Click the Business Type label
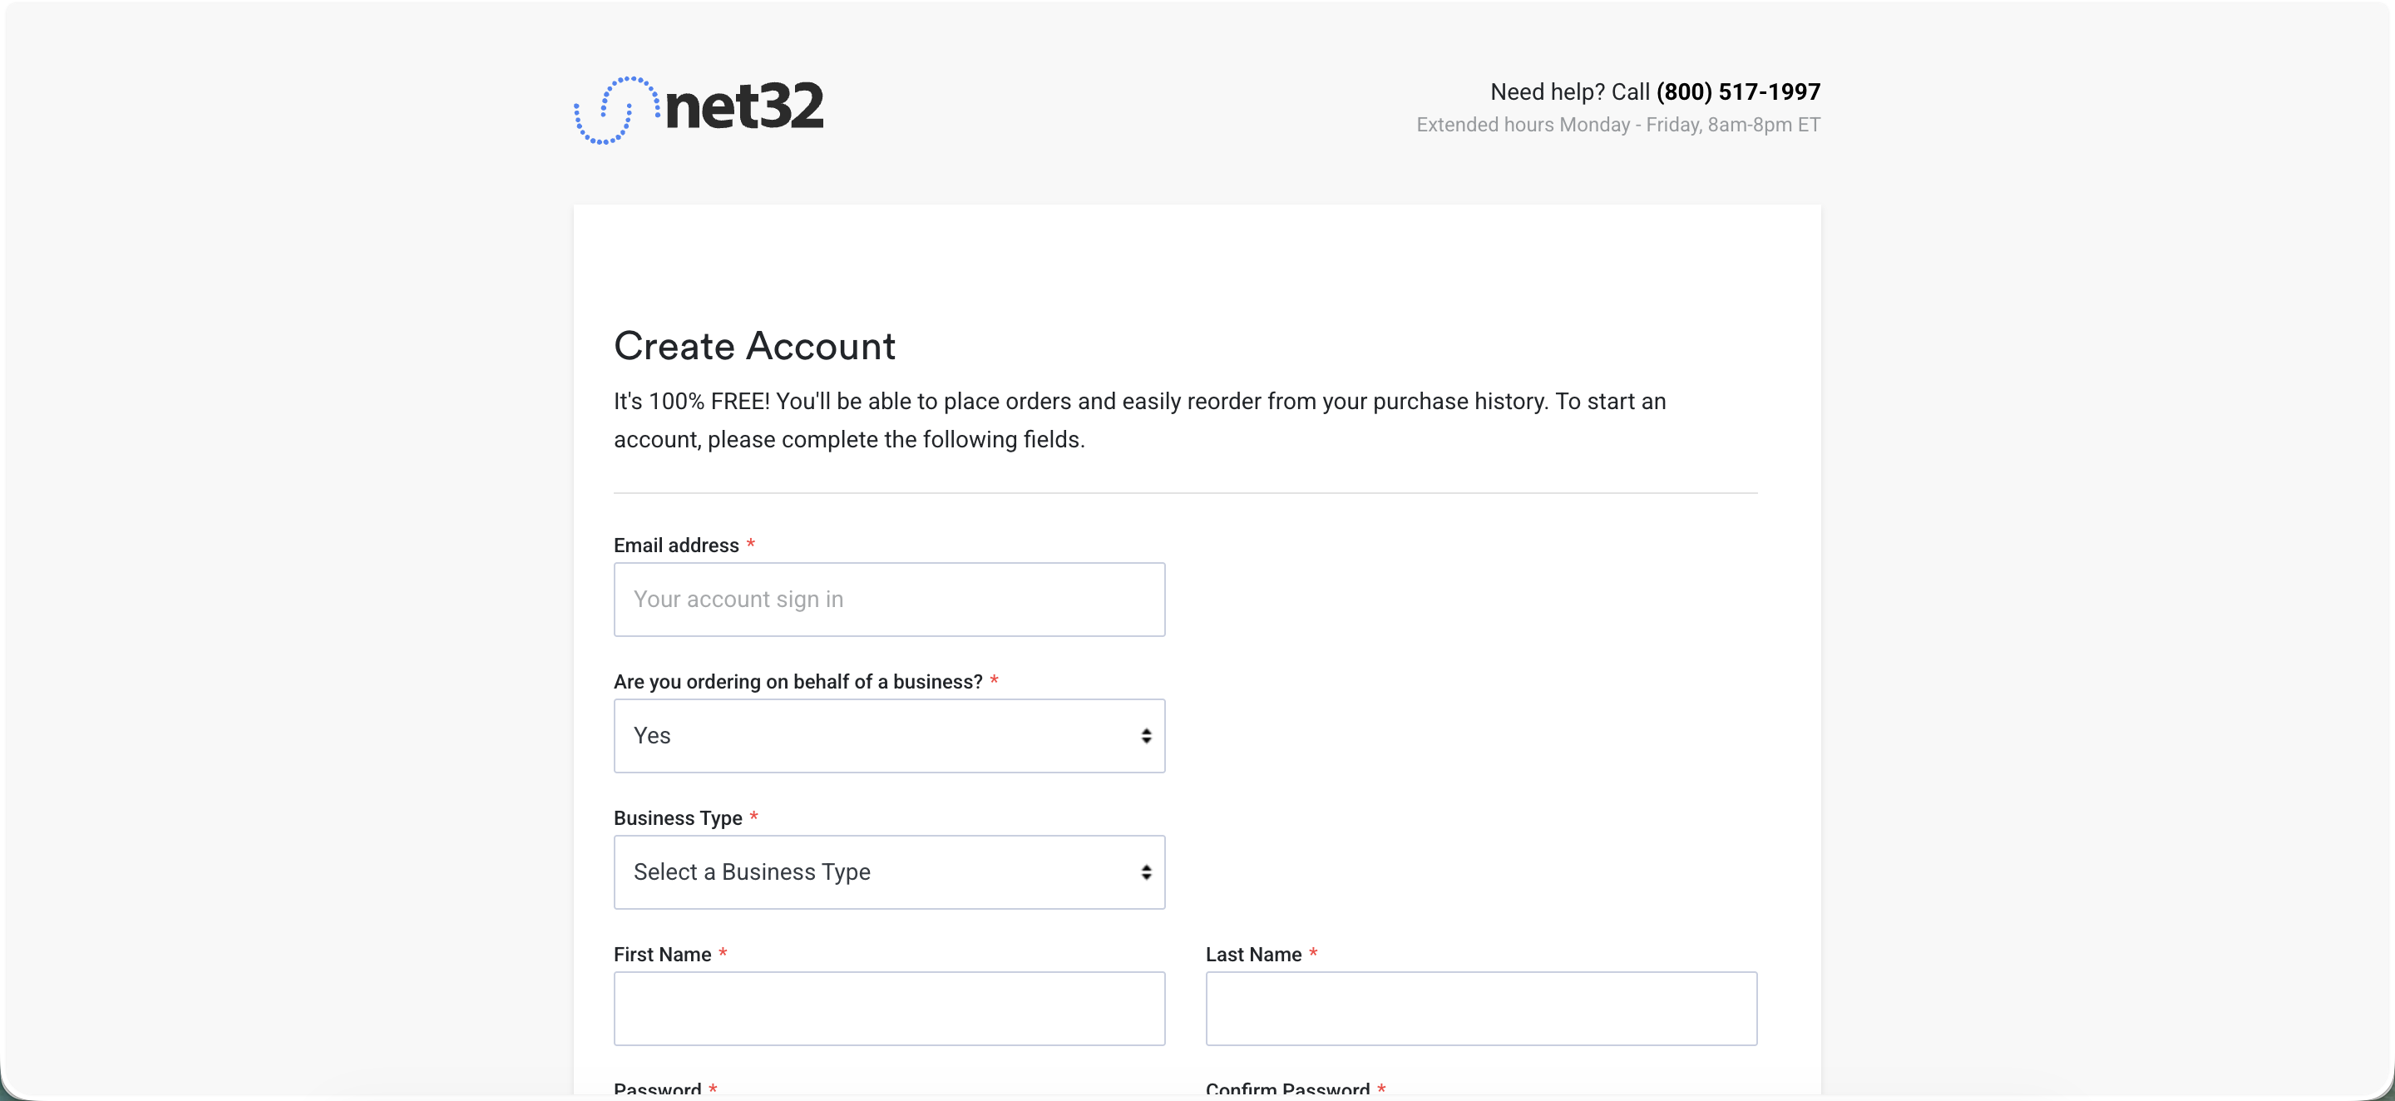This screenshot has width=2395, height=1101. (678, 817)
